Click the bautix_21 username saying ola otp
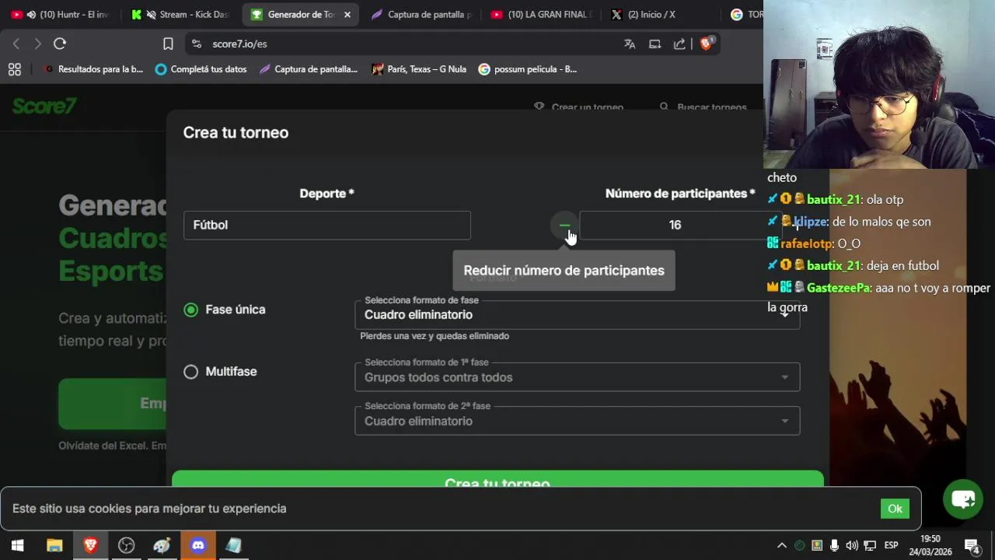 (833, 200)
